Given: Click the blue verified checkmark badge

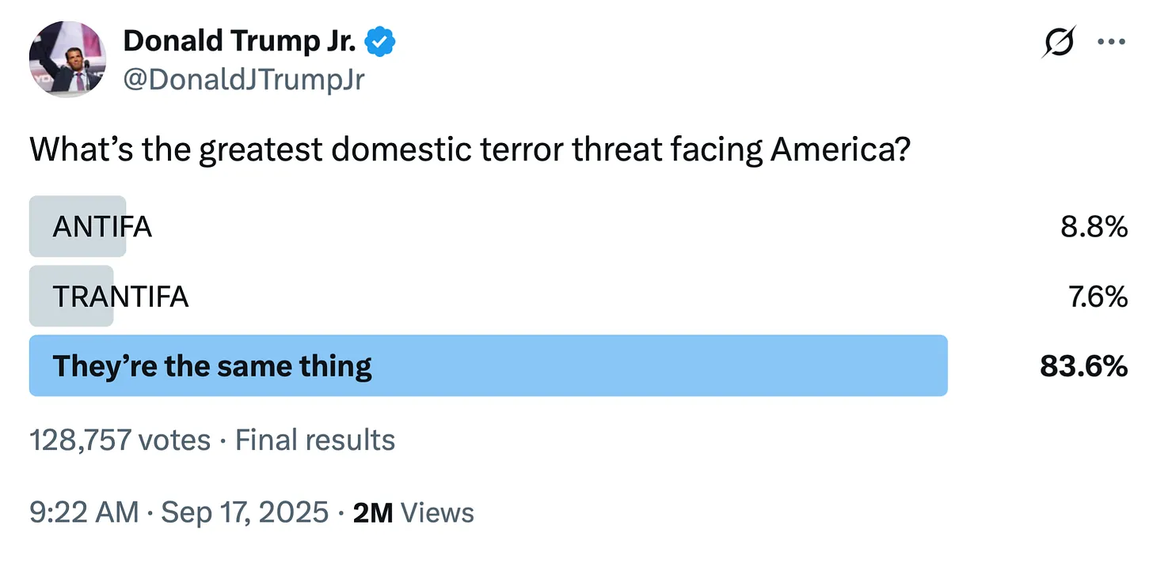Looking at the screenshot, I should (380, 42).
